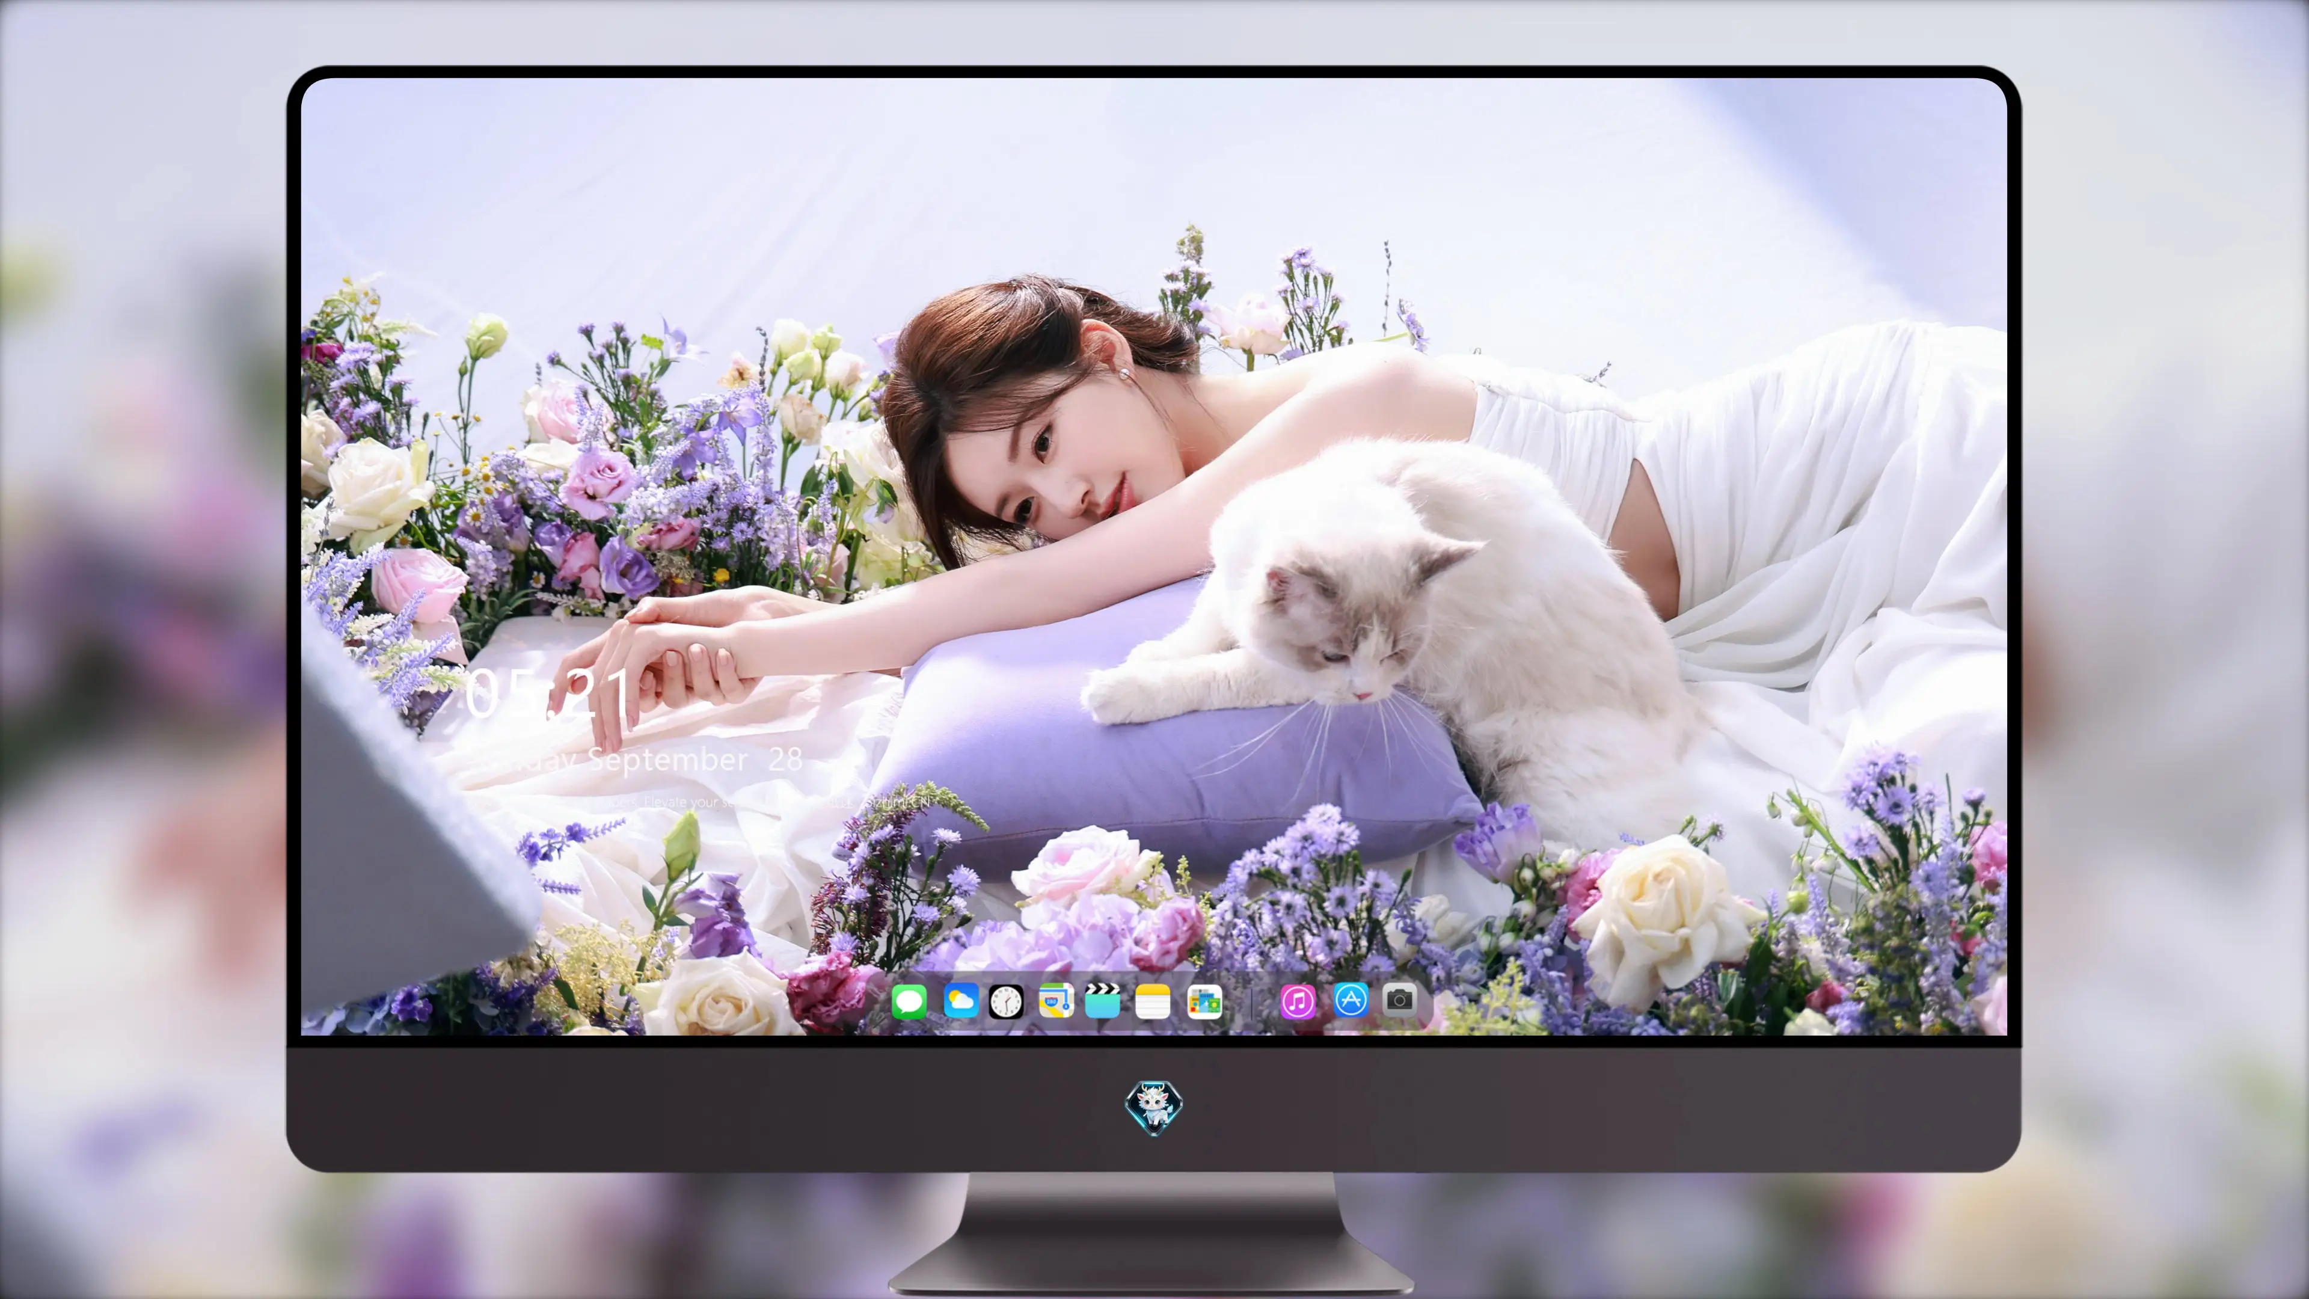Open the Messages app in dock

(909, 1001)
